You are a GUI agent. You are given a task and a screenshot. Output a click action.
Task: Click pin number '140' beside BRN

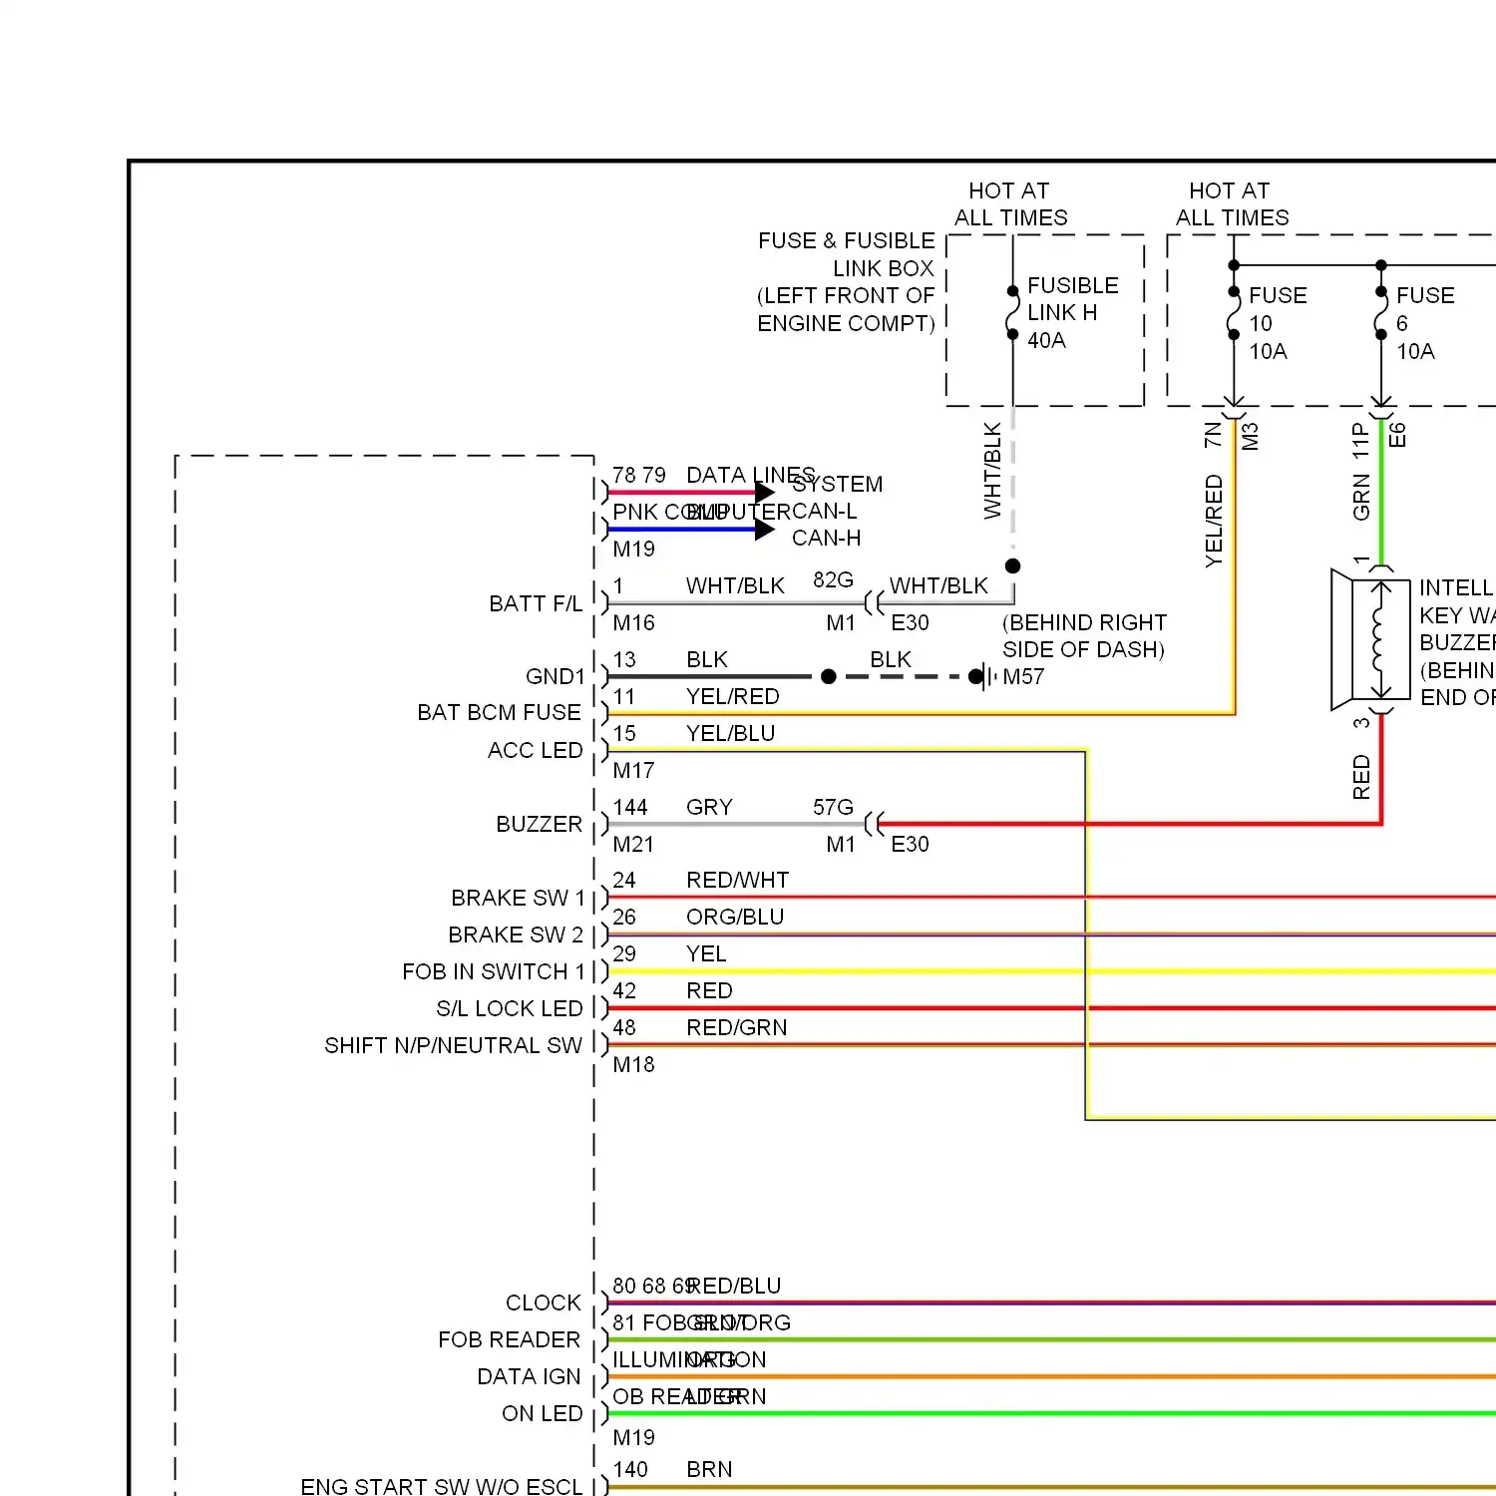coord(630,1469)
